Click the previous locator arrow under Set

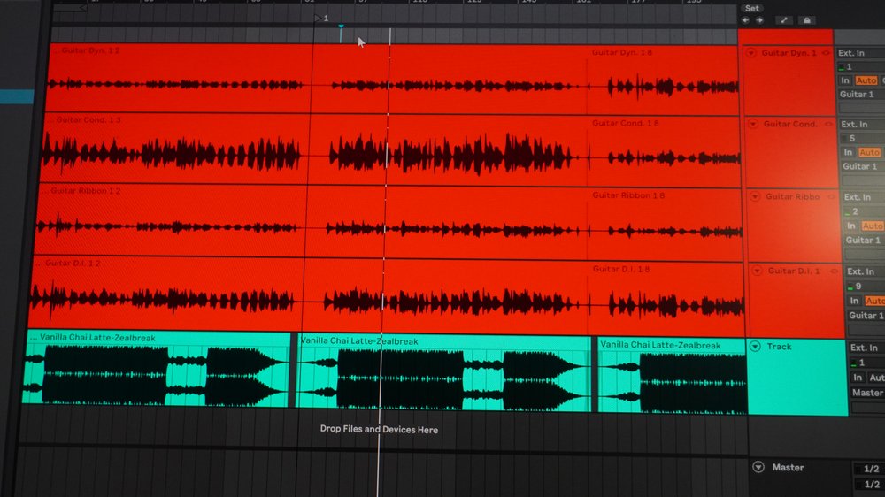pos(745,19)
